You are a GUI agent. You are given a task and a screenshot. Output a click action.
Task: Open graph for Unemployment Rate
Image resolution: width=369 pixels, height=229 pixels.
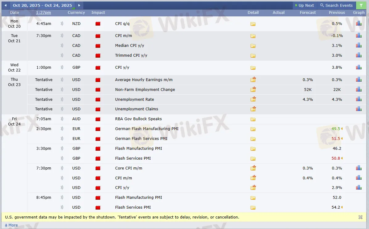(x=359, y=99)
